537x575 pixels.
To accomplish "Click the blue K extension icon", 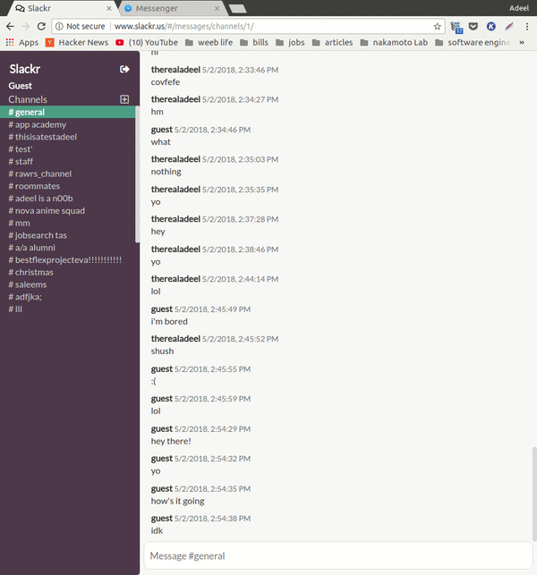I will 491,27.
